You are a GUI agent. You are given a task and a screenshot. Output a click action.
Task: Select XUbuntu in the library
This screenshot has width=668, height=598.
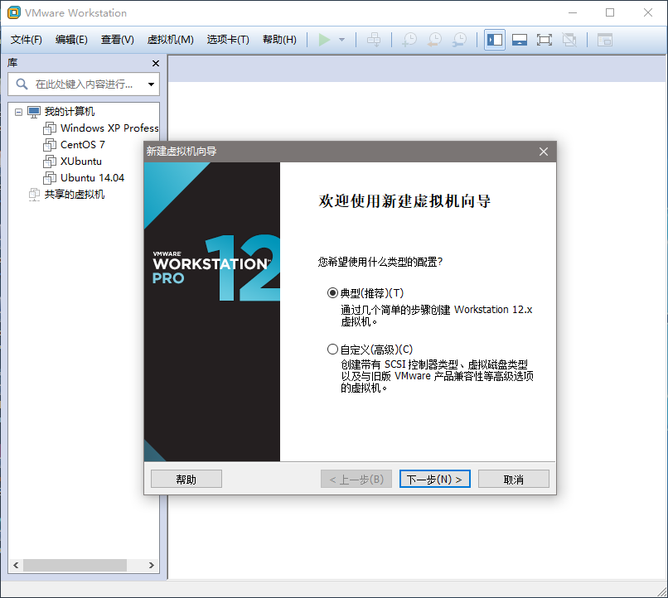click(81, 162)
